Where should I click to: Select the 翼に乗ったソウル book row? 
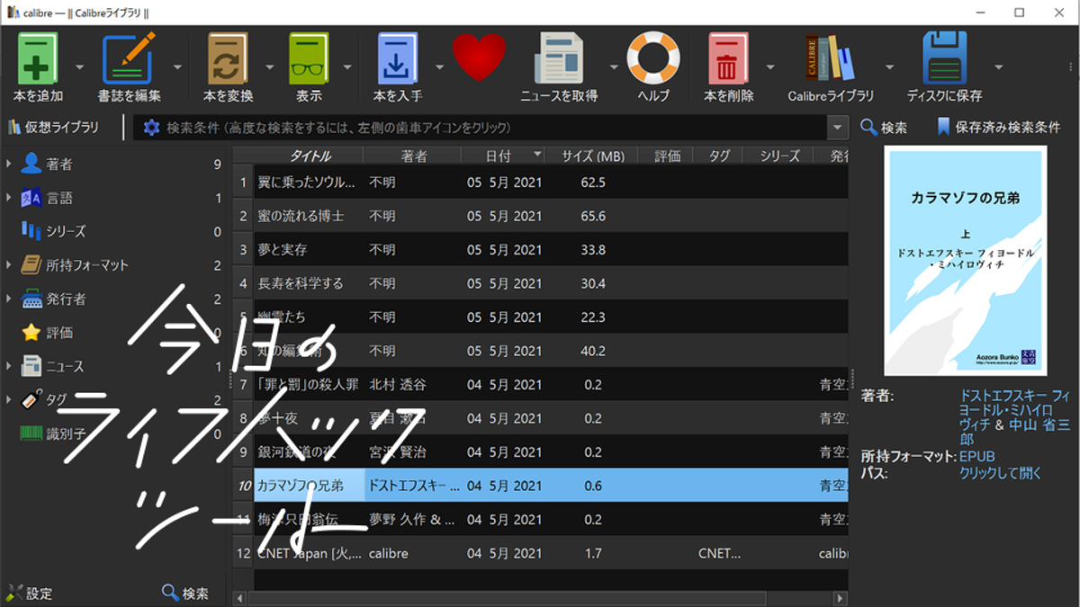[541, 182]
